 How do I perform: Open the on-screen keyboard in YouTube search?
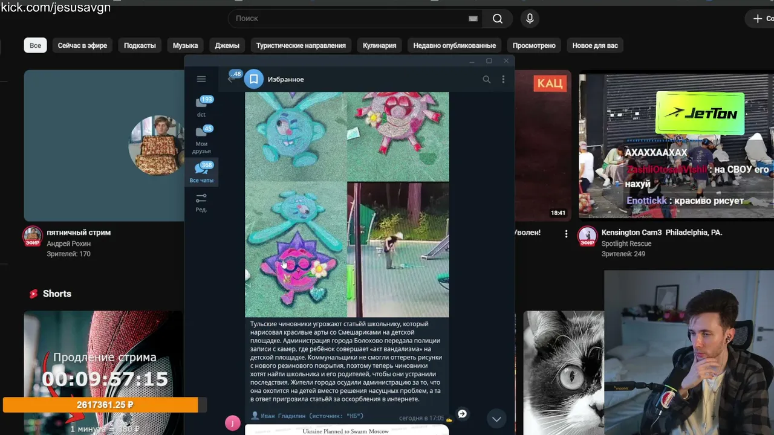tap(473, 19)
